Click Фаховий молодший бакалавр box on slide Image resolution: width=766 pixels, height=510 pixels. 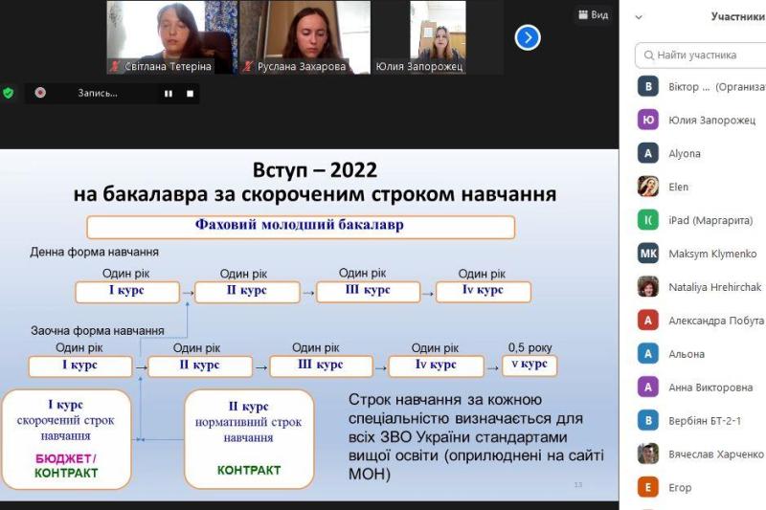point(301,227)
